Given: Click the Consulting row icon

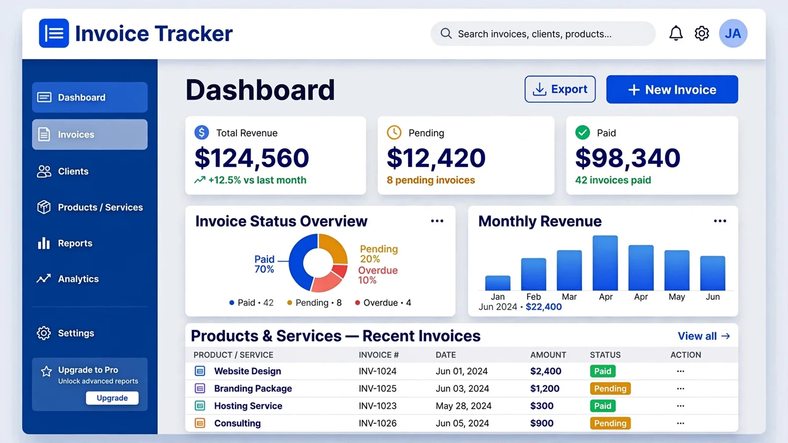Looking at the screenshot, I should tap(200, 423).
